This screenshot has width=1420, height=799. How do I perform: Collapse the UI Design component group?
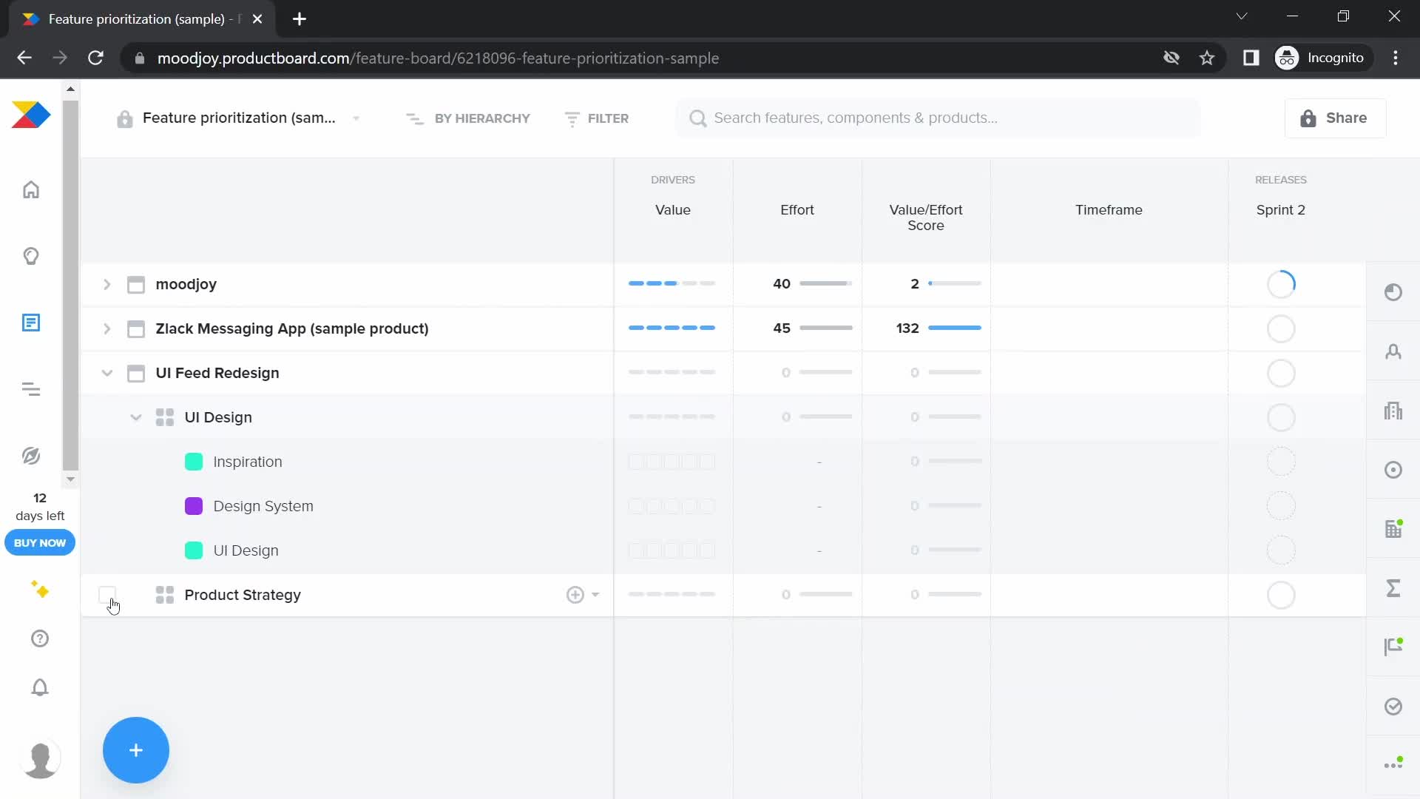(135, 417)
